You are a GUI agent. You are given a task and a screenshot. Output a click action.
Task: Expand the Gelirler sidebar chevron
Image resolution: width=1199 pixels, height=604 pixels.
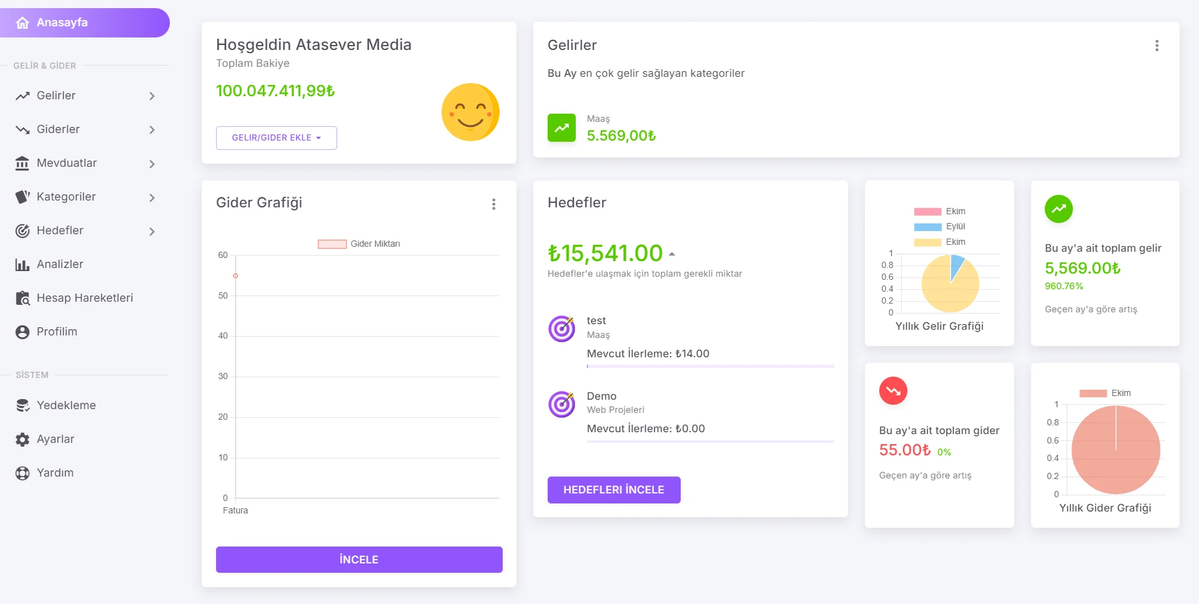coord(152,96)
